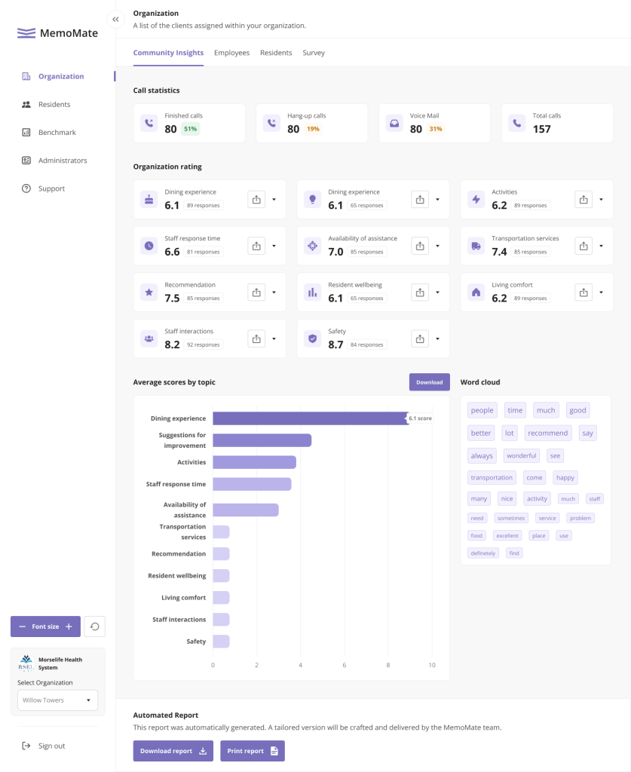Viewport: 631px width, 772px height.
Task: Expand dropdown arrow on Living comfort card
Action: pyautogui.click(x=601, y=293)
